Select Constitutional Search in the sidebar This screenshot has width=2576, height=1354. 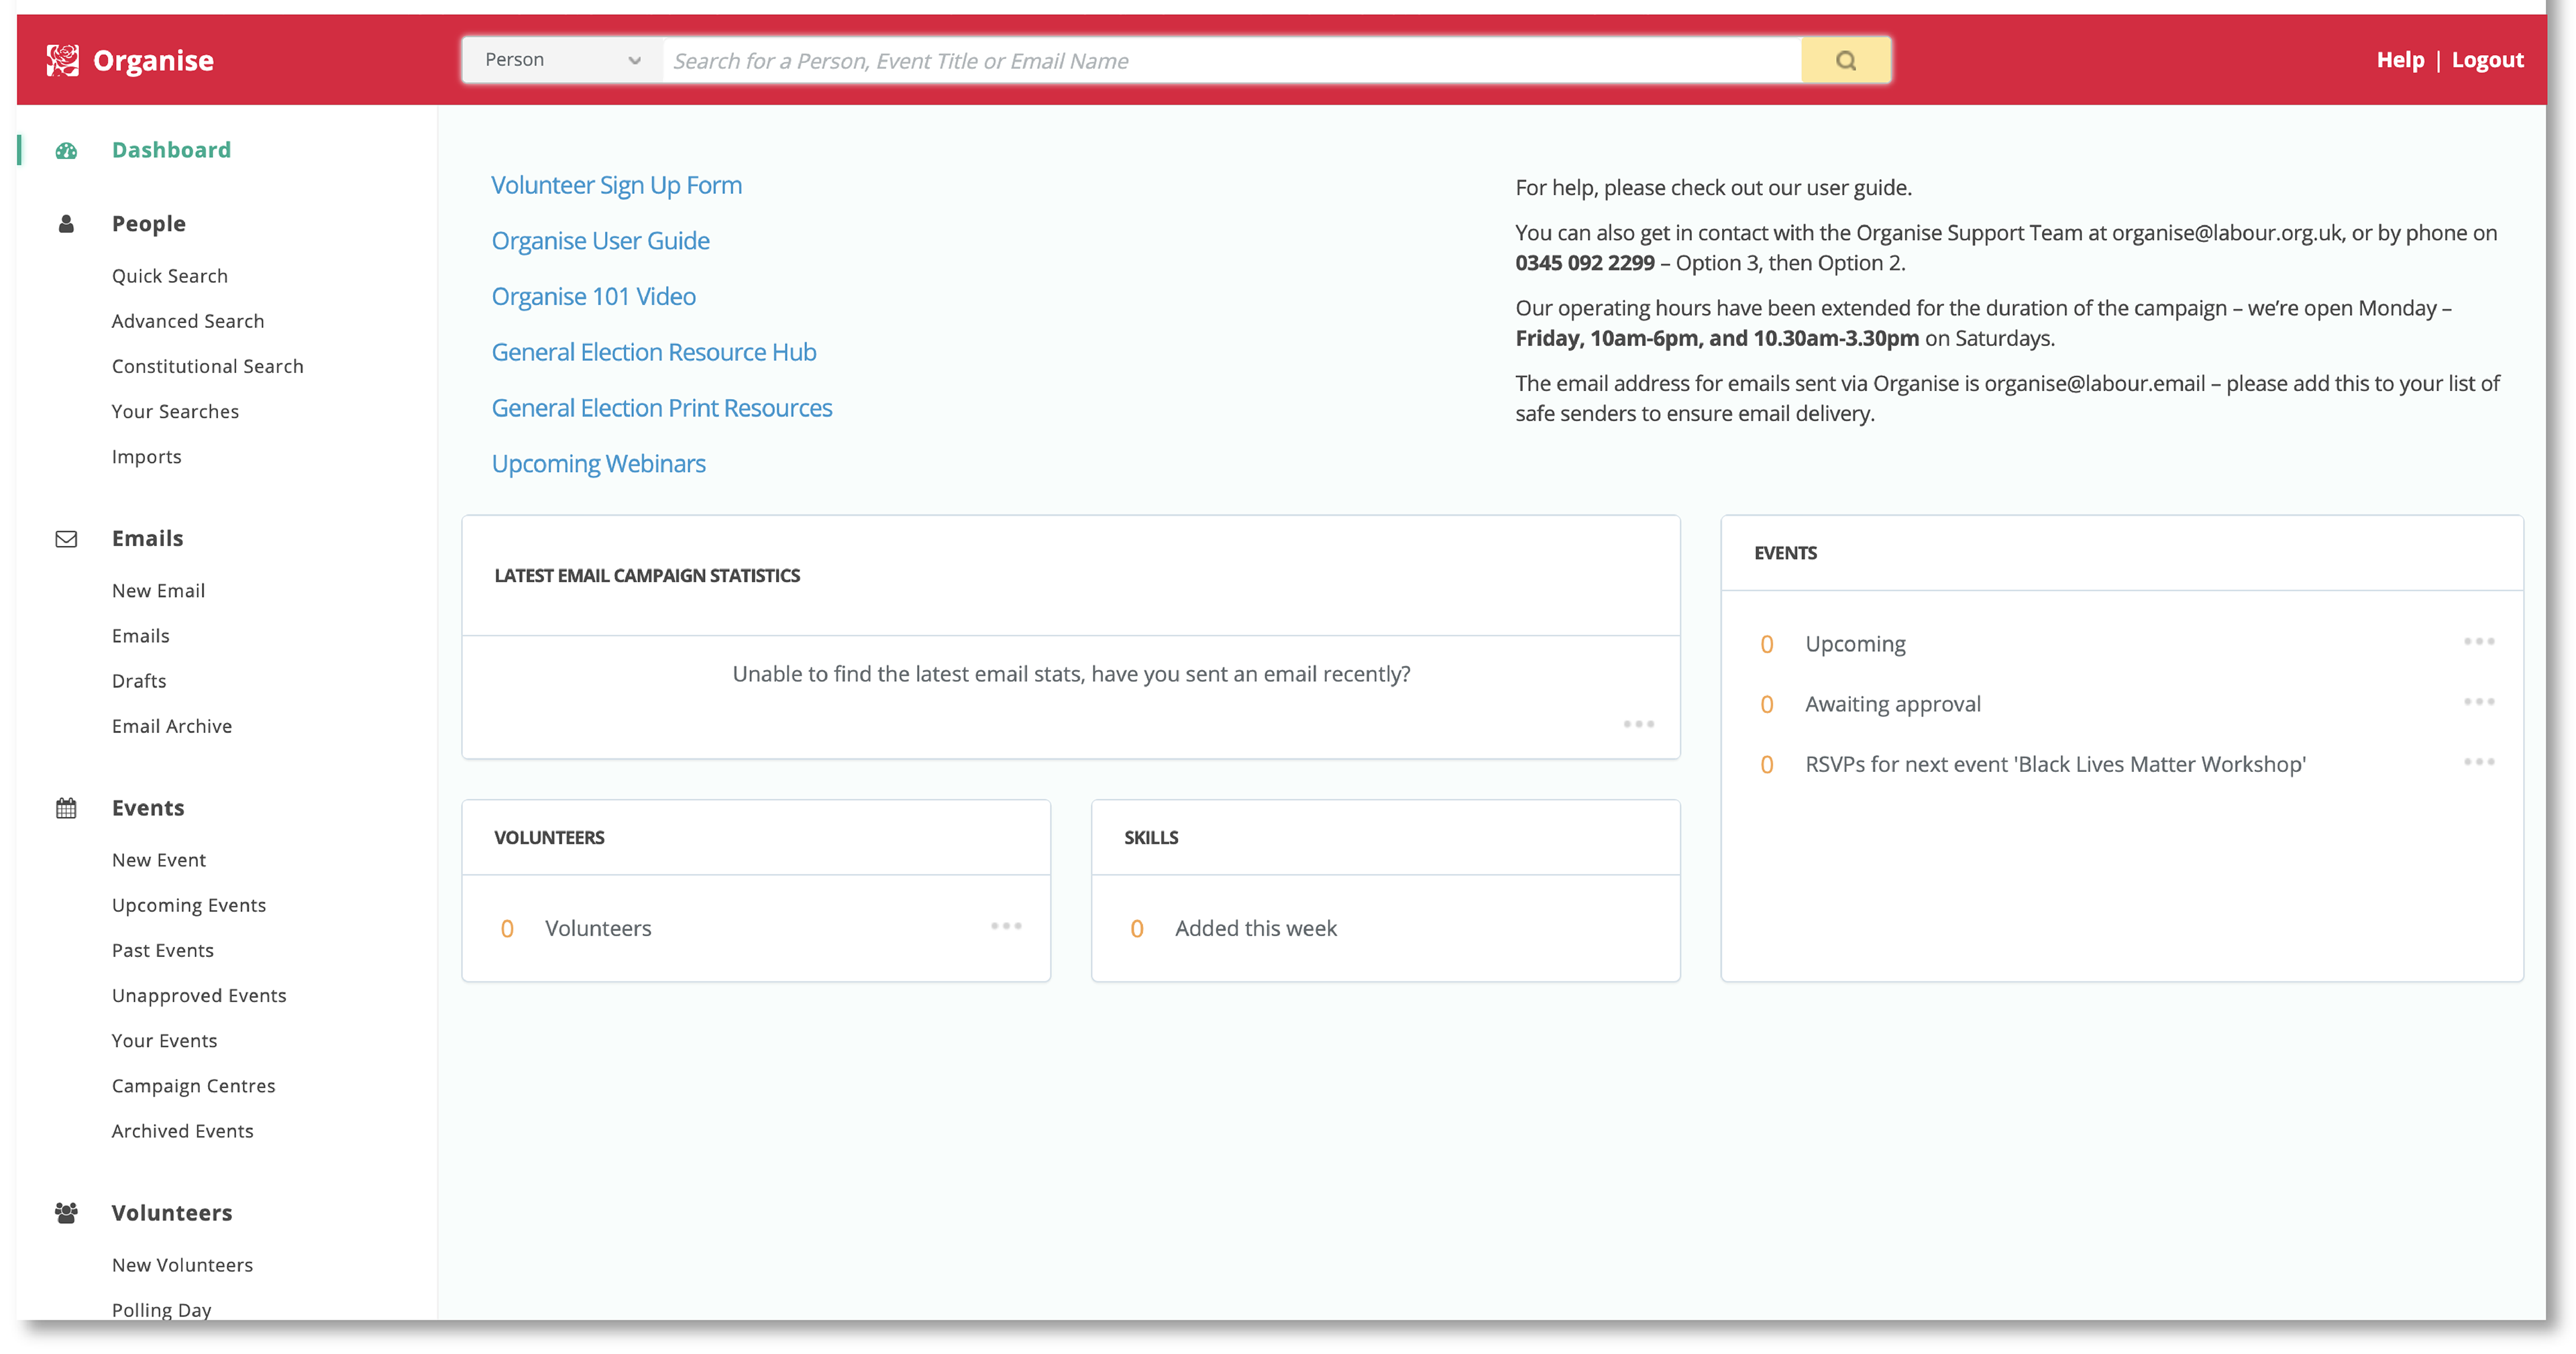click(x=207, y=366)
